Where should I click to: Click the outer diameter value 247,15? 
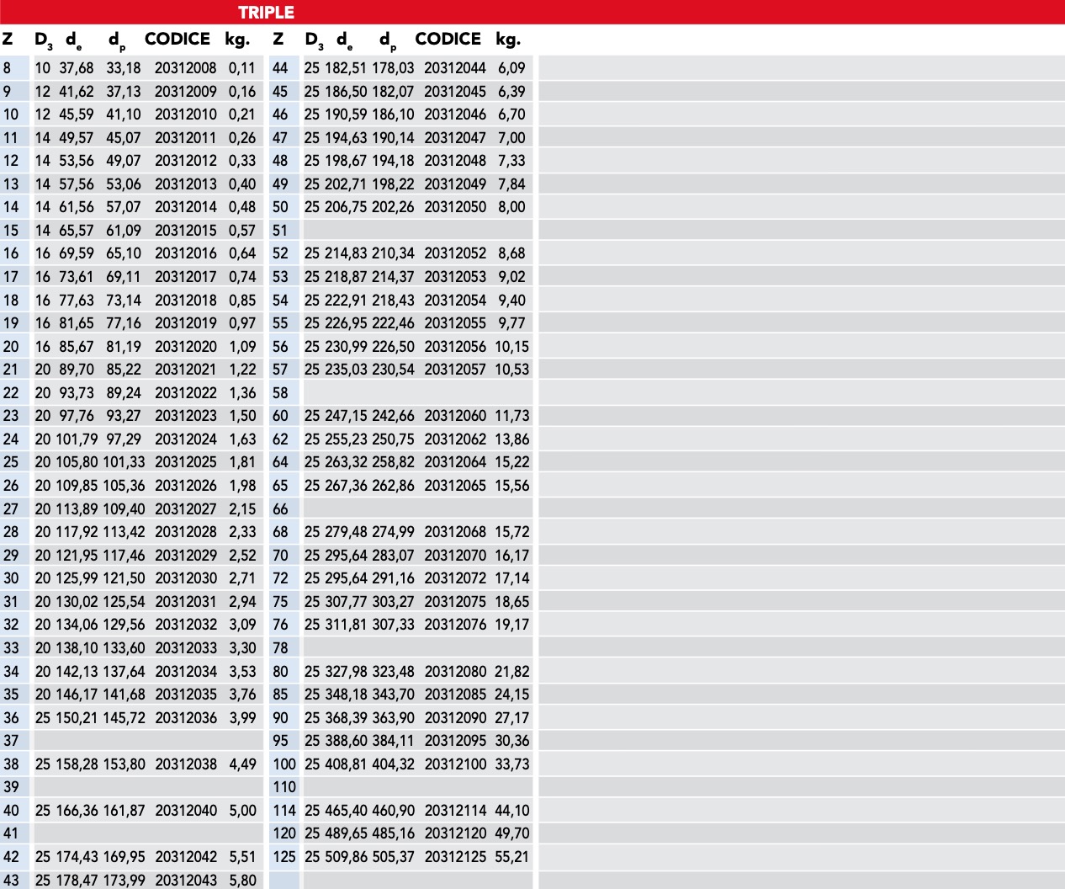(347, 416)
